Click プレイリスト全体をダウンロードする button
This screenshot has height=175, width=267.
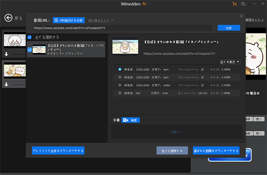tap(58, 151)
